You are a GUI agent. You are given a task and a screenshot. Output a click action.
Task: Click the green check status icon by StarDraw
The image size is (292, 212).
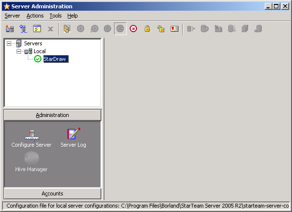pos(38,59)
